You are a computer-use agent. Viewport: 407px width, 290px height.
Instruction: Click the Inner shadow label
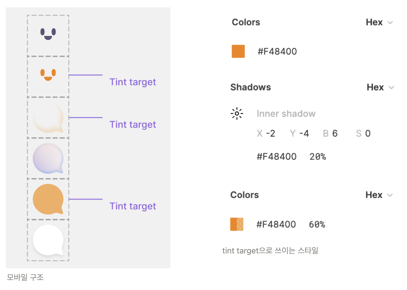pyautogui.click(x=286, y=114)
